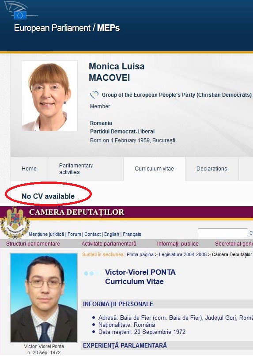
Task: Click the MEPs header link
Action: (108, 28)
